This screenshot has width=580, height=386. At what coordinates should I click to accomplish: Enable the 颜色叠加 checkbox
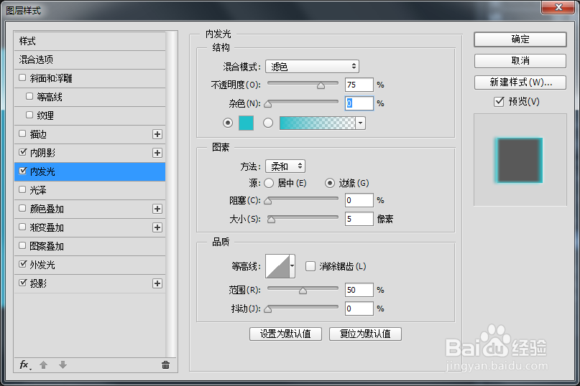(x=22, y=208)
